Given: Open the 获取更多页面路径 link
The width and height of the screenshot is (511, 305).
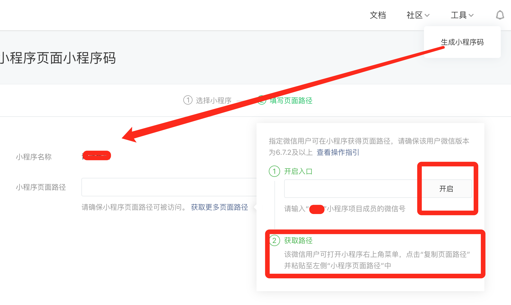Looking at the screenshot, I should point(219,207).
